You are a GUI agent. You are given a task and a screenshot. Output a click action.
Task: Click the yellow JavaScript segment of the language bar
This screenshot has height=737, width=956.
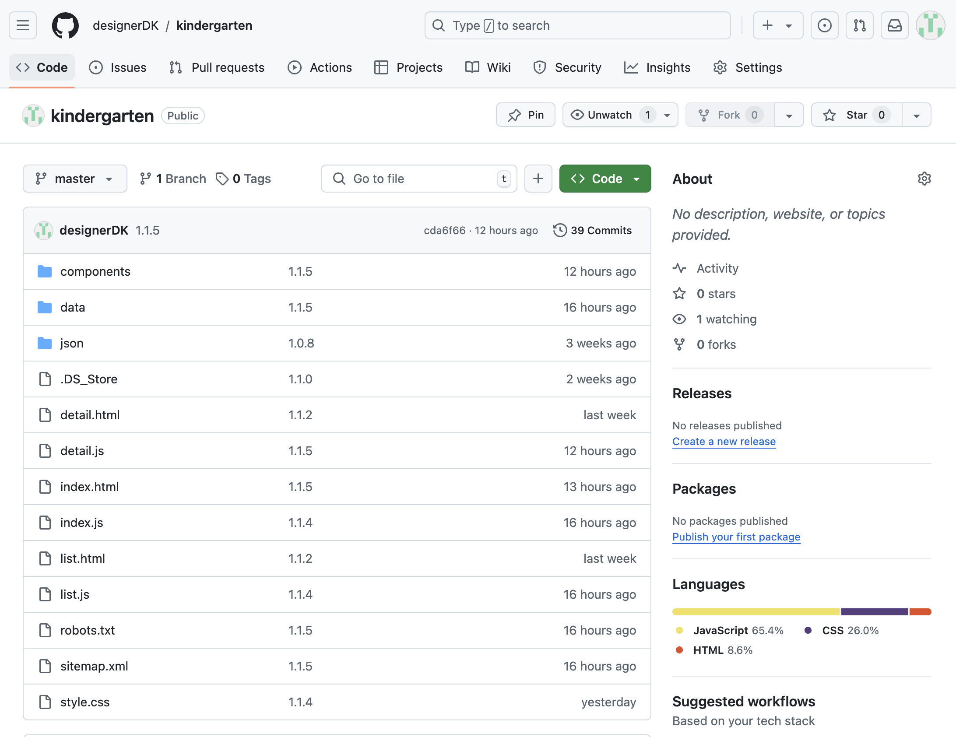(756, 612)
